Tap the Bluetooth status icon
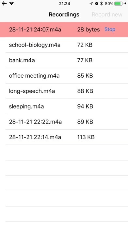 pos(102,4)
